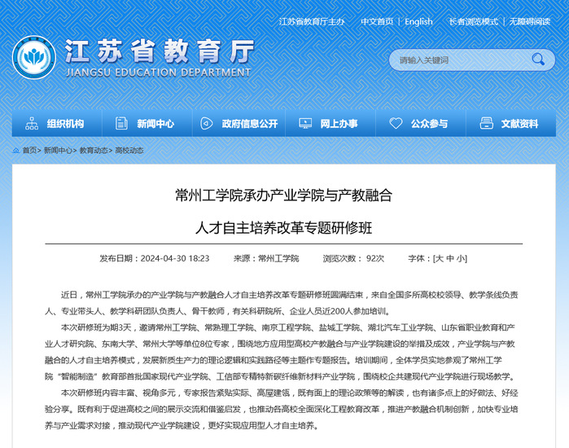Set font size to 大 (large)
Image resolution: width=569 pixels, height=448 pixels.
click(440, 258)
